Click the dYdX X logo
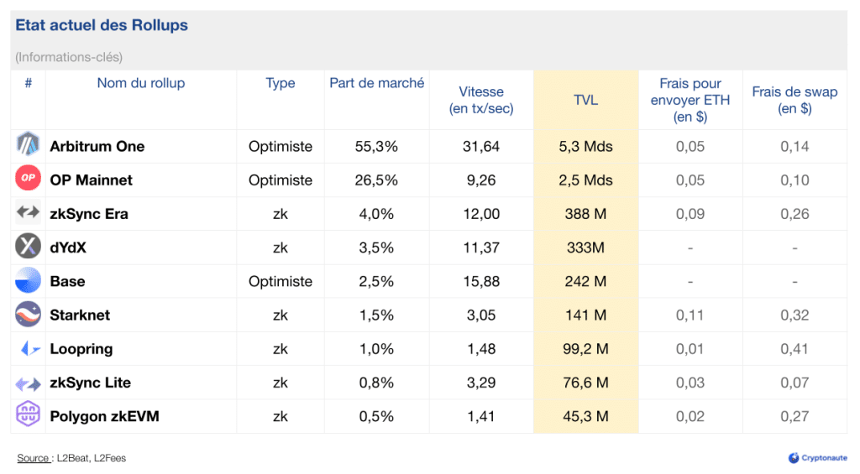This screenshot has height=474, width=860. pos(28,246)
